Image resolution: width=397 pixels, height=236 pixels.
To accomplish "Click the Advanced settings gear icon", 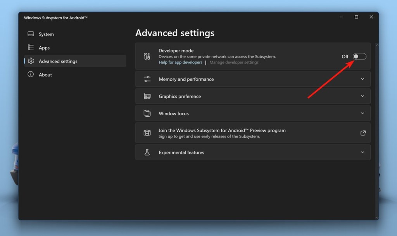I will (x=31, y=61).
